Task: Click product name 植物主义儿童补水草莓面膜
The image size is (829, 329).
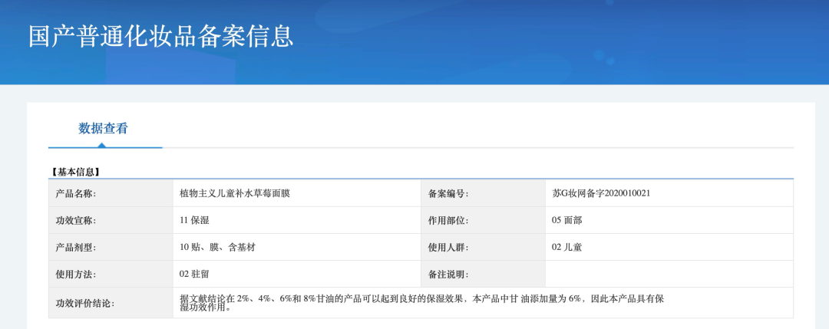Action: 235,193
